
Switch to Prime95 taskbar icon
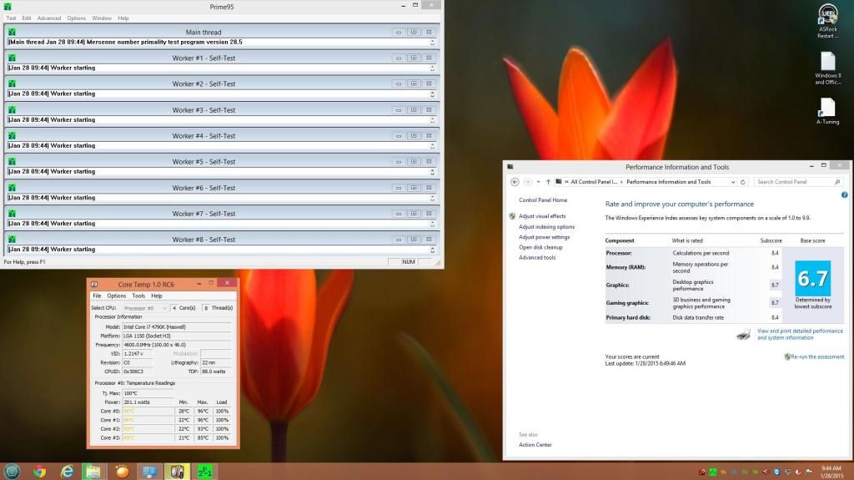(x=205, y=472)
